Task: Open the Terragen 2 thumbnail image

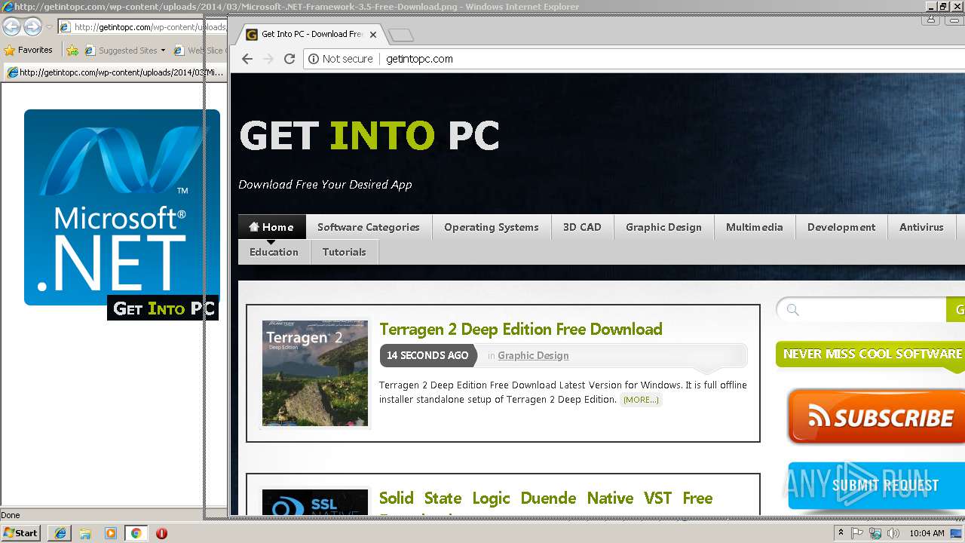Action: point(315,373)
